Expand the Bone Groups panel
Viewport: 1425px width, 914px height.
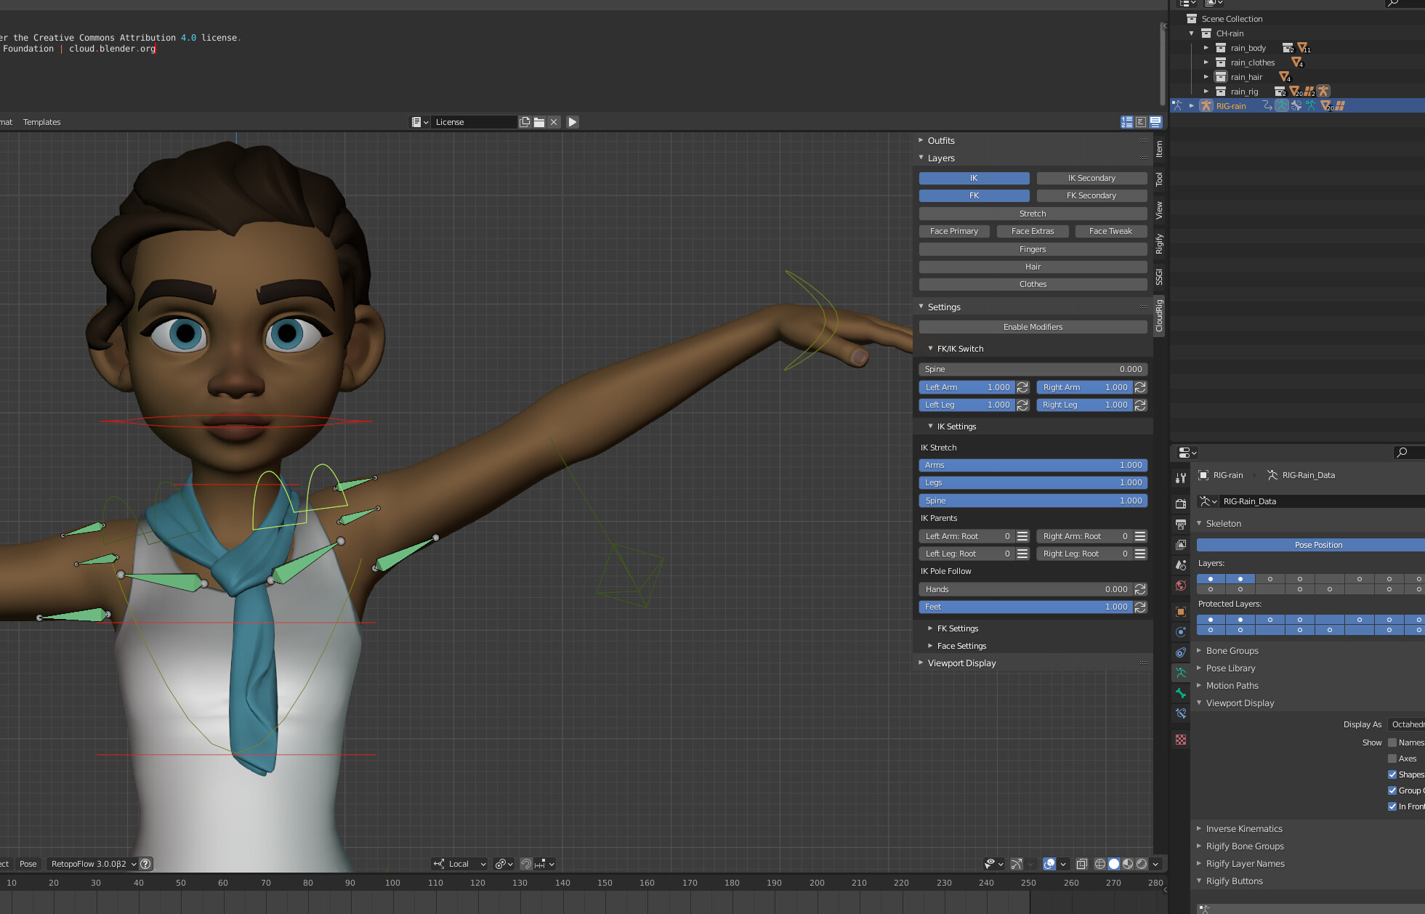[1232, 651]
